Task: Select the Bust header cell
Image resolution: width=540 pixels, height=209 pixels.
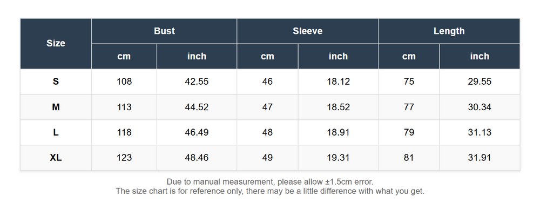Action: [164, 31]
